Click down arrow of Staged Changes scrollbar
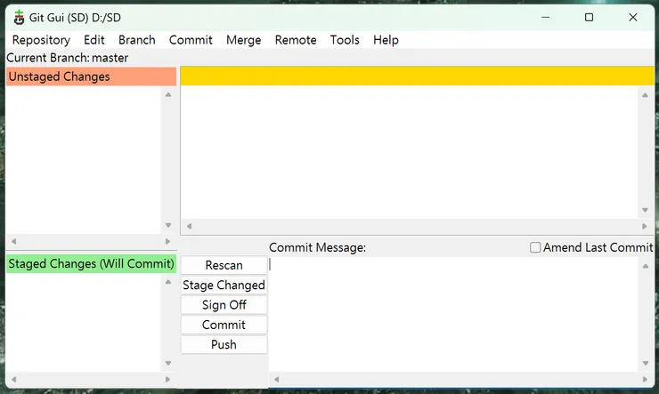The height and width of the screenshot is (394, 659). click(168, 364)
